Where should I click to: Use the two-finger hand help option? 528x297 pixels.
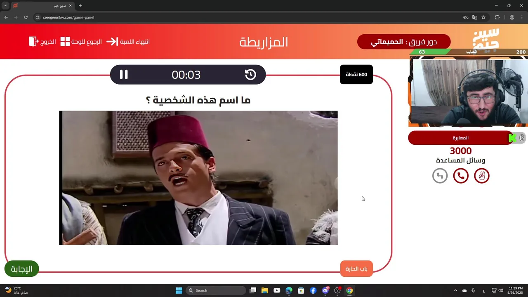pyautogui.click(x=481, y=176)
